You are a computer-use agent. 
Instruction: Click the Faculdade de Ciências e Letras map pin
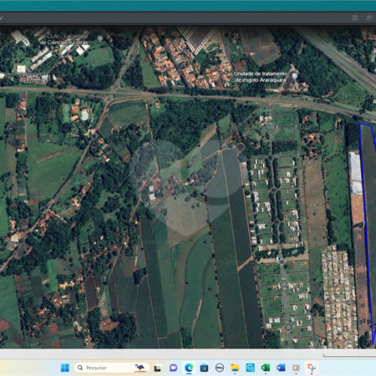click(100, 38)
